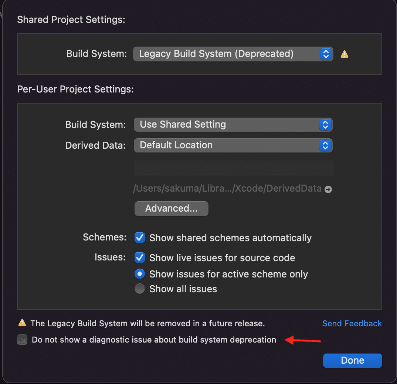
Task: Click the warning icon before the Legacy Build System notice
Action: click(22, 323)
